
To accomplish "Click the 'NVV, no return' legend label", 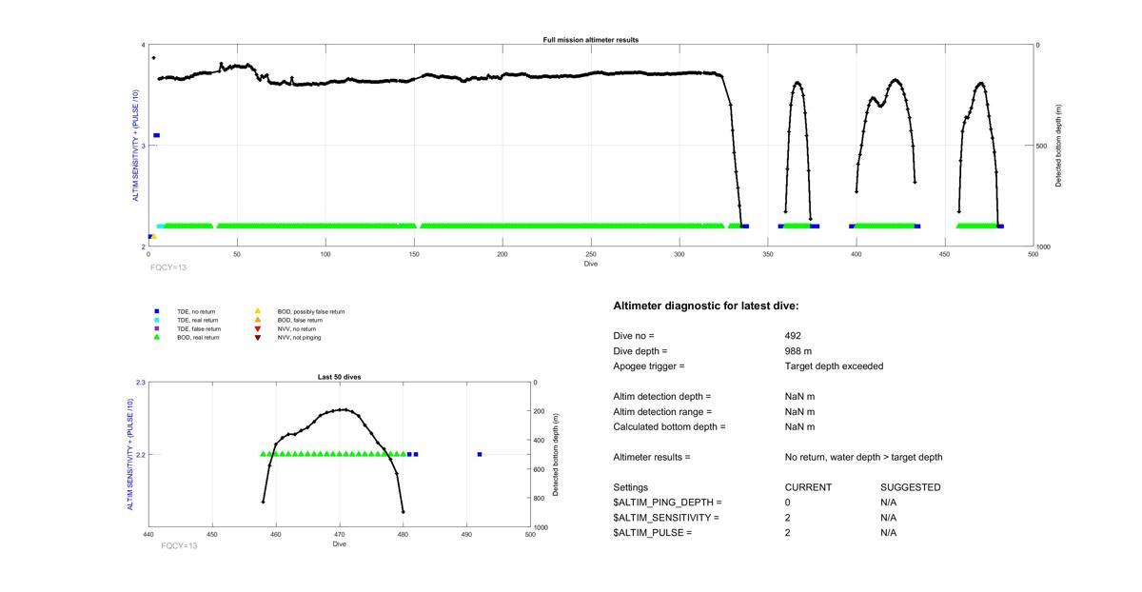I will [297, 328].
